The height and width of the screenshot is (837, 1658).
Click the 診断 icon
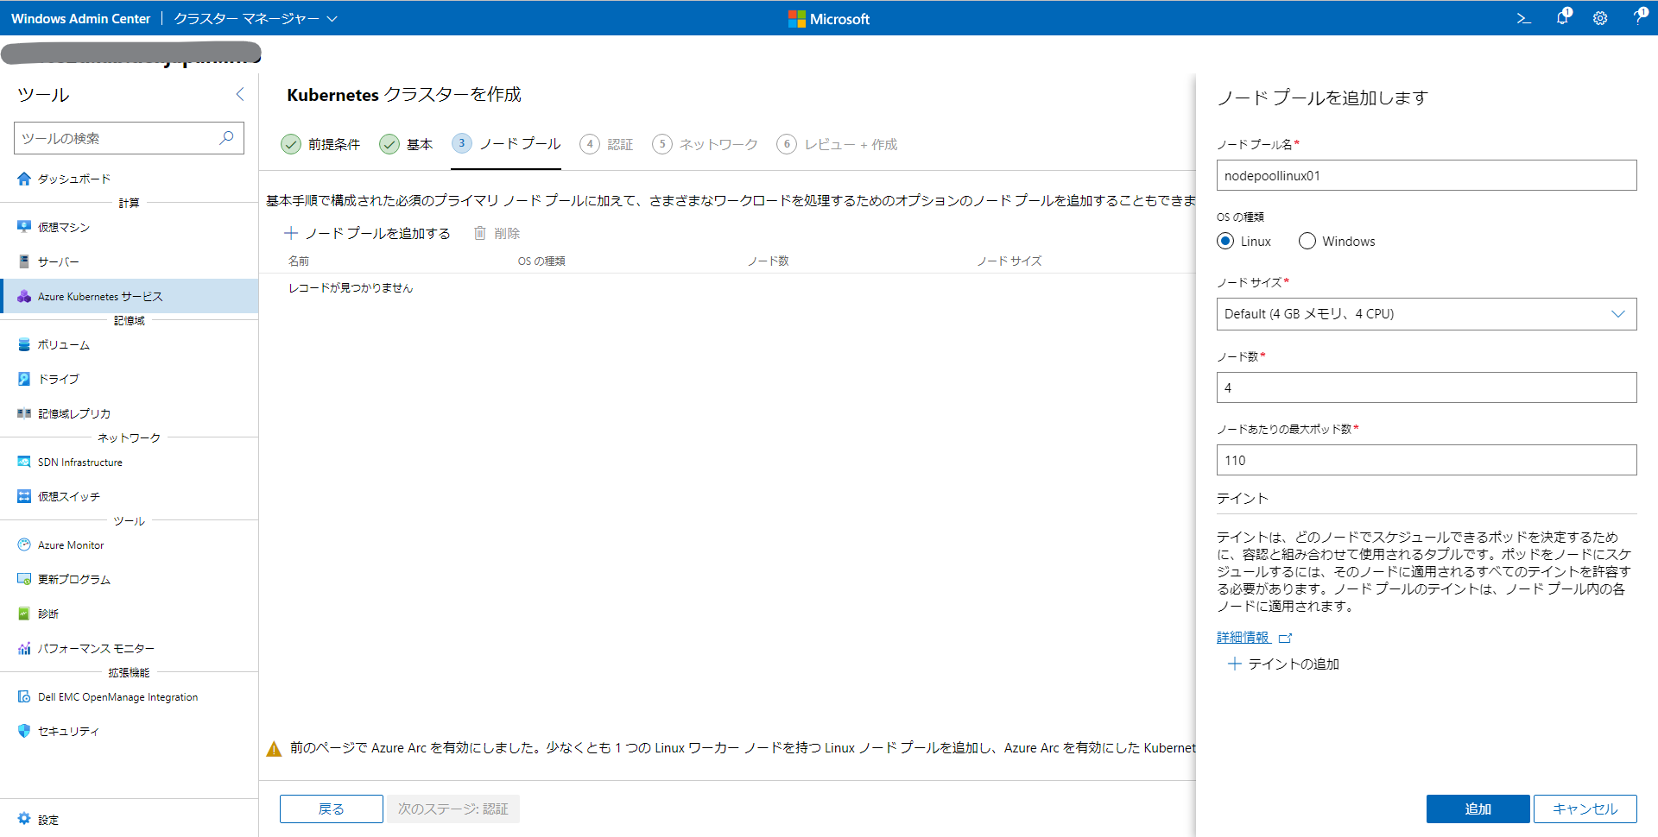click(x=24, y=614)
